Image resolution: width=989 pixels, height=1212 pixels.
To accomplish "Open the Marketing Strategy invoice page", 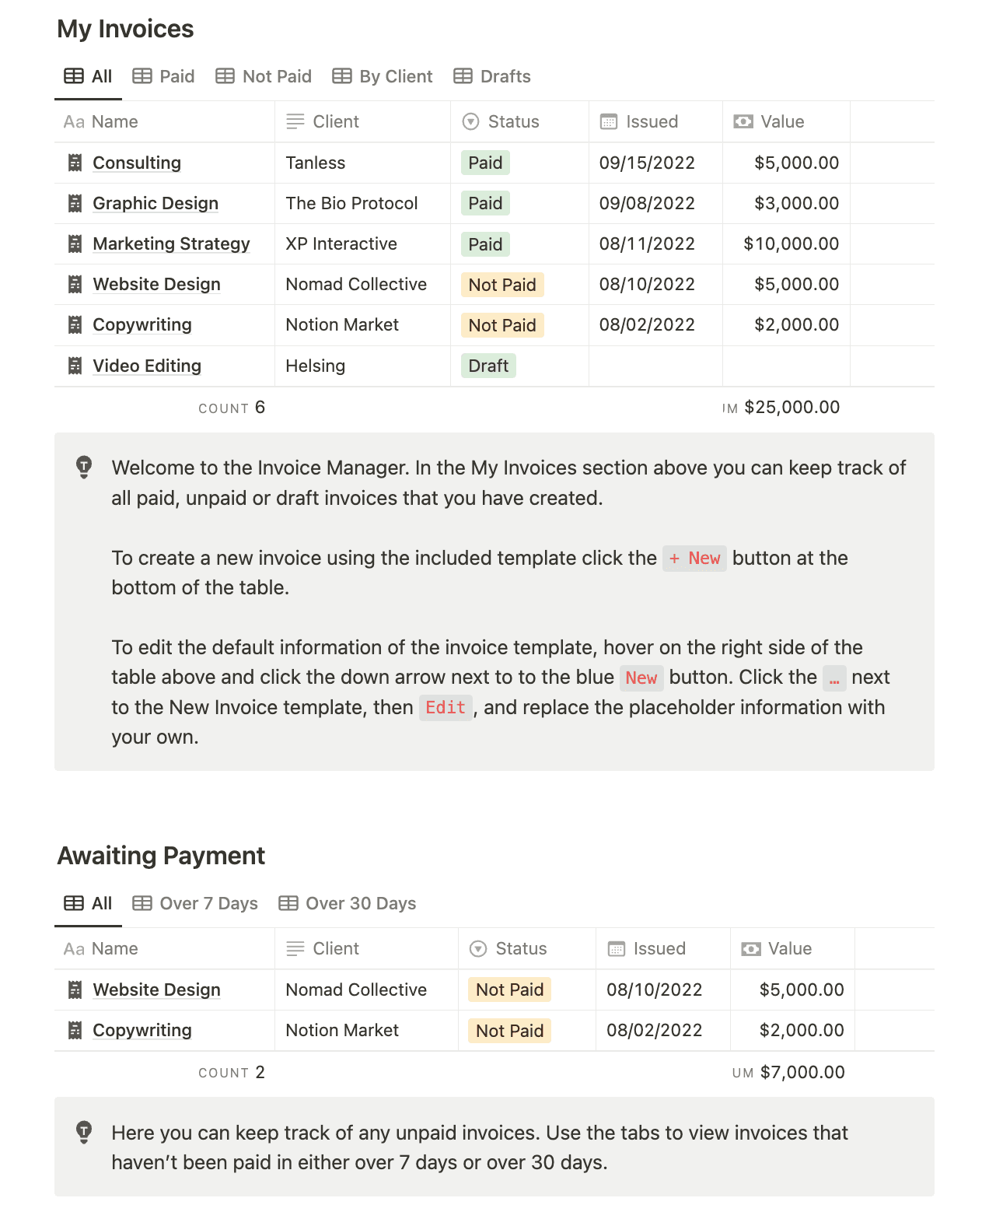I will (171, 243).
